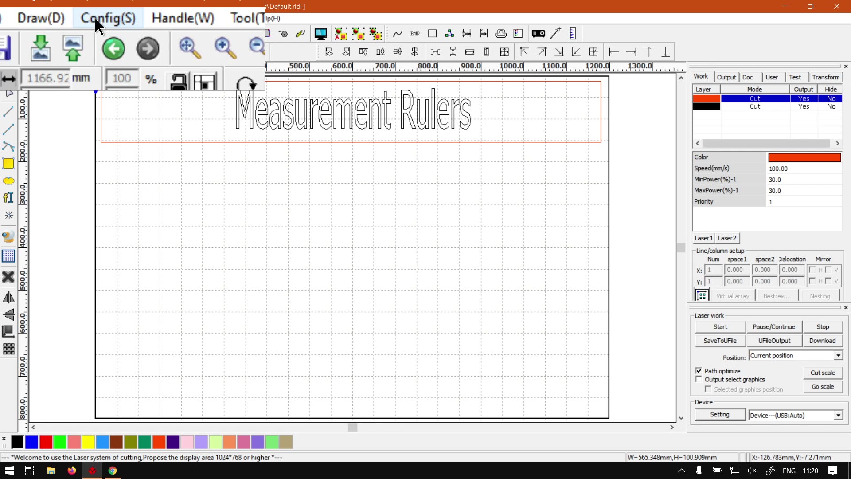Open the Config(S) menu
The width and height of the screenshot is (851, 479).
point(108,18)
